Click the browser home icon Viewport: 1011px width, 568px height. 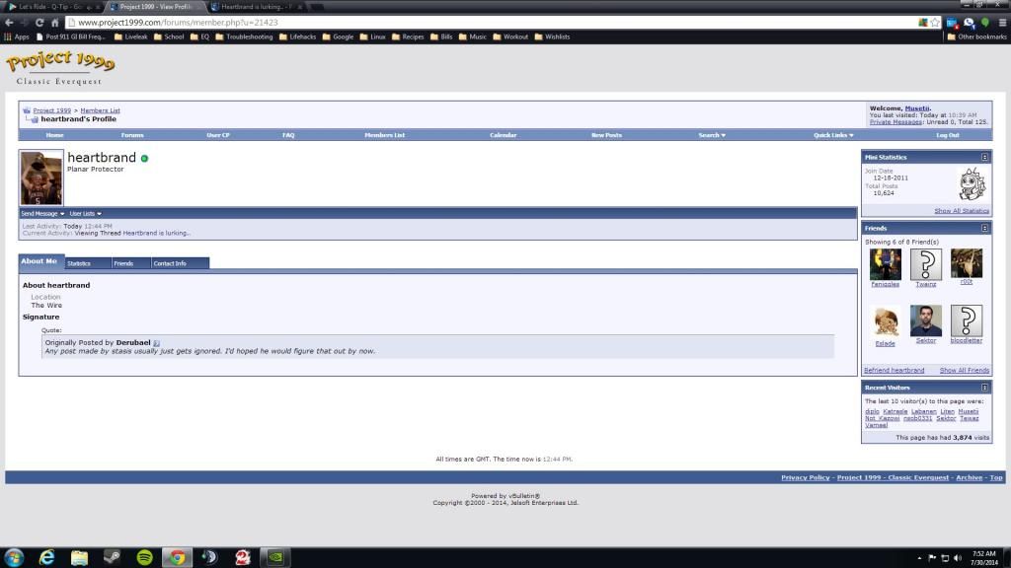tap(55, 22)
